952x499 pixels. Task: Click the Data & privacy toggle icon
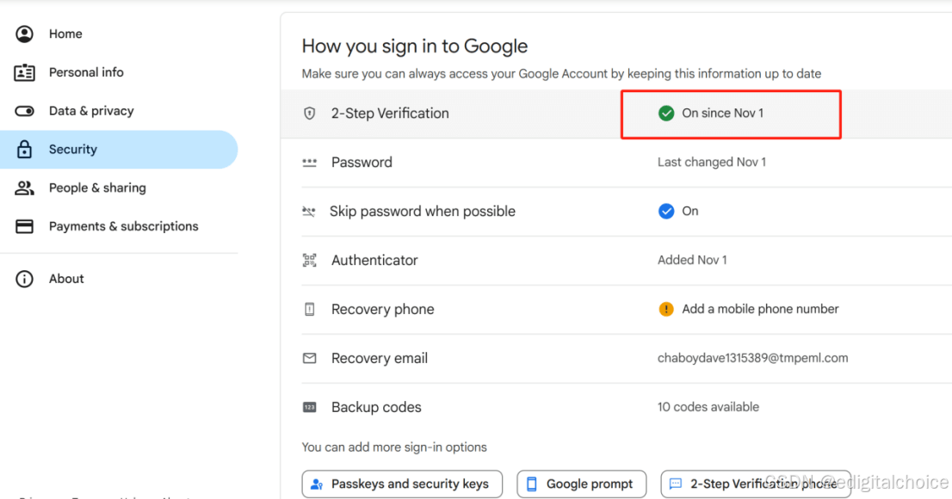pos(24,111)
